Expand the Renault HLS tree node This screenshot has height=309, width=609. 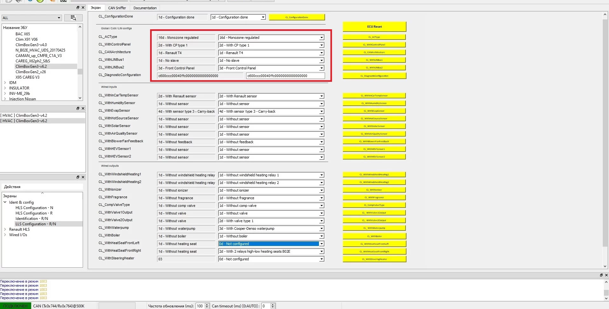click(x=5, y=229)
